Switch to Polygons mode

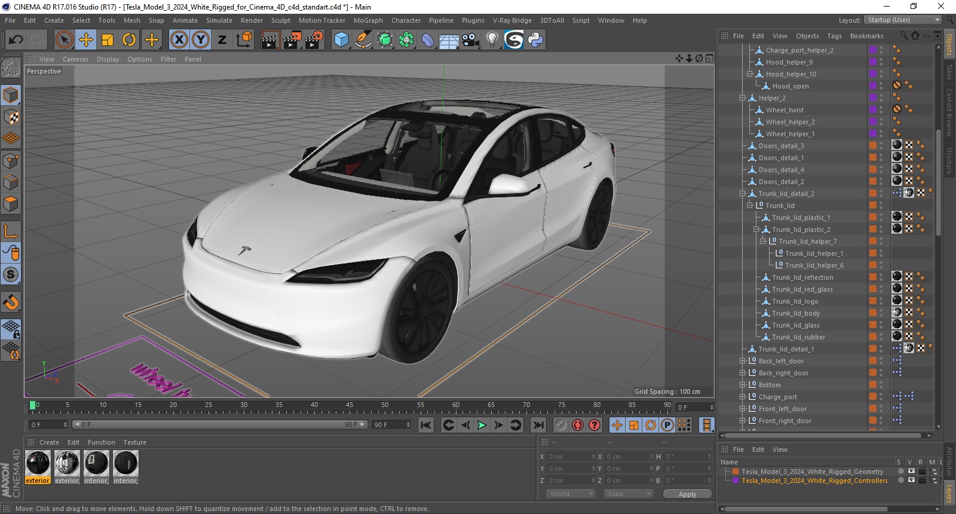(11, 203)
